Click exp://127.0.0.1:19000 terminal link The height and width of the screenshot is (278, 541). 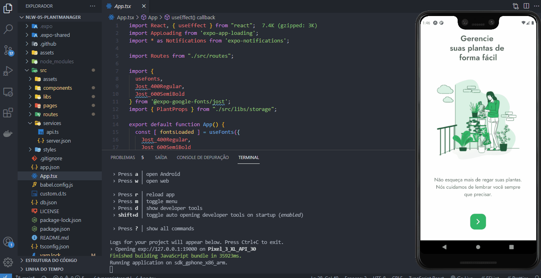pos(168,249)
